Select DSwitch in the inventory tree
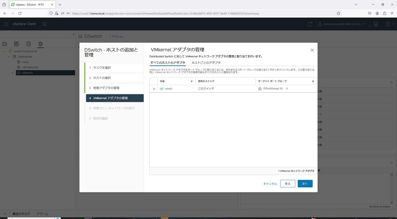The height and width of the screenshot is (219, 397). point(27,73)
